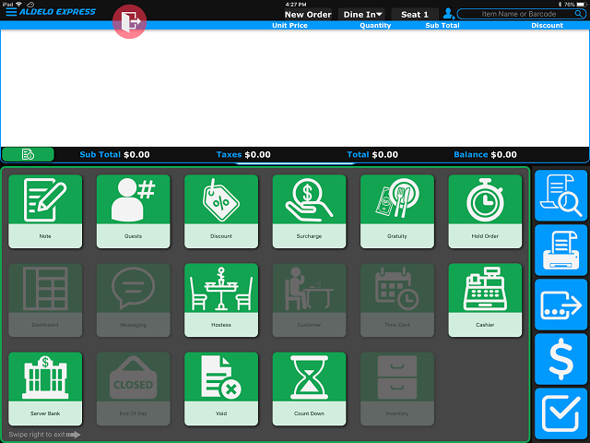Toggle the green order details button
This screenshot has width=590, height=443.
(x=28, y=154)
